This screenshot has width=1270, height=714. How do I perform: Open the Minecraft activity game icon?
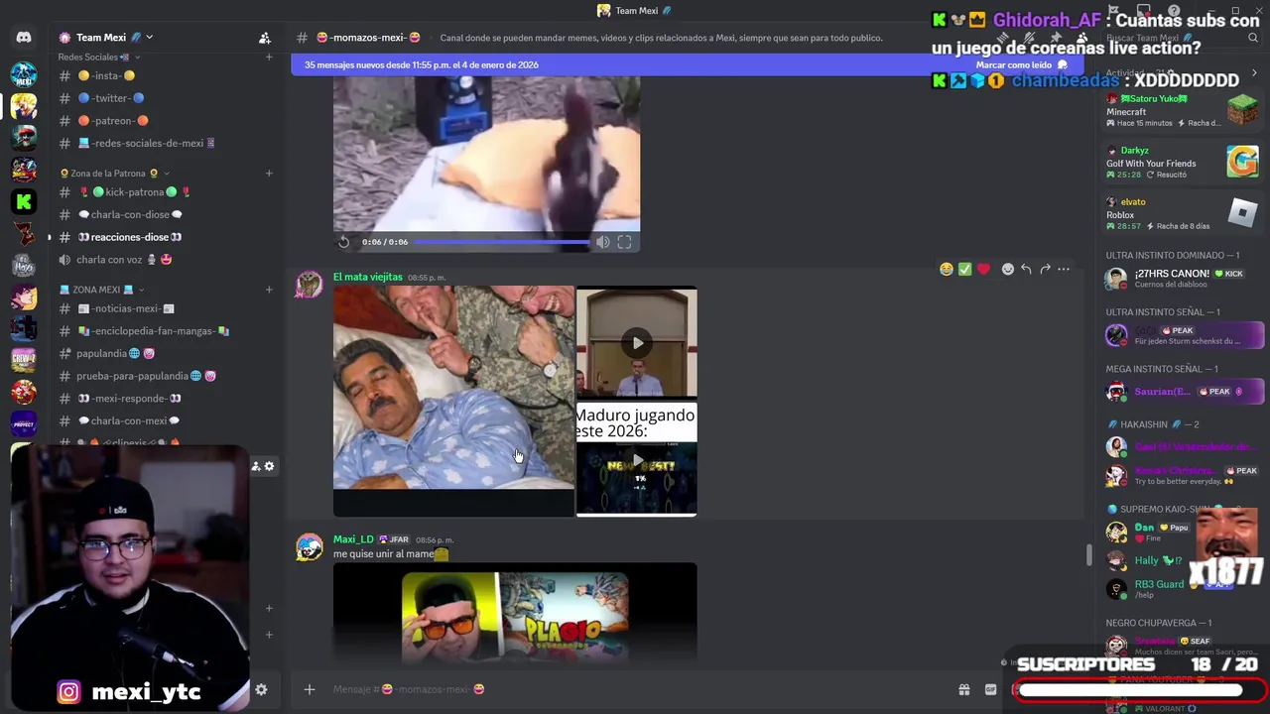click(1242, 110)
